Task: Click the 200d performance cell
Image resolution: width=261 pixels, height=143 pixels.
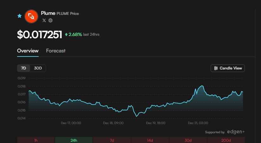Action: coord(226,140)
